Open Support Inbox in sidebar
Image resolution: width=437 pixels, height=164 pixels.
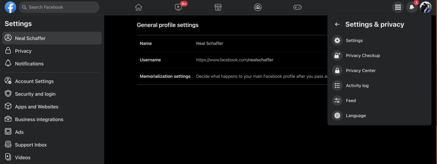52,145
